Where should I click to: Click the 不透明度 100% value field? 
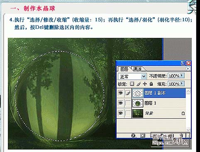pyautogui.click(x=174, y=76)
